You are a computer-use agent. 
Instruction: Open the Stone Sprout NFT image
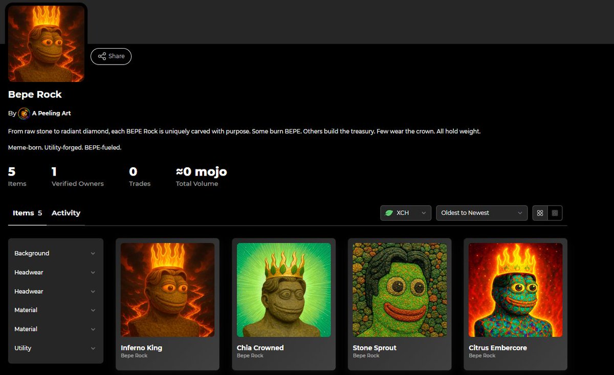pos(400,290)
